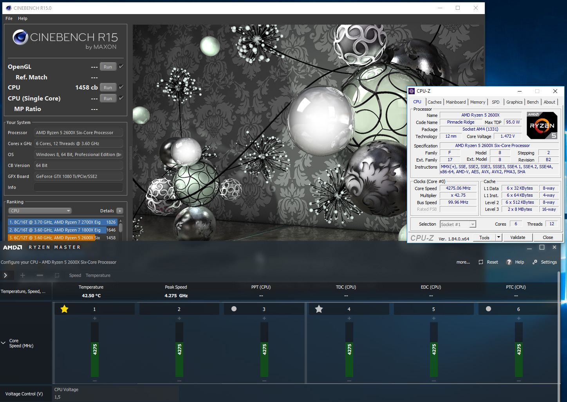Run the CPU benchmark
Viewport: 567px width, 402px height.
[108, 88]
